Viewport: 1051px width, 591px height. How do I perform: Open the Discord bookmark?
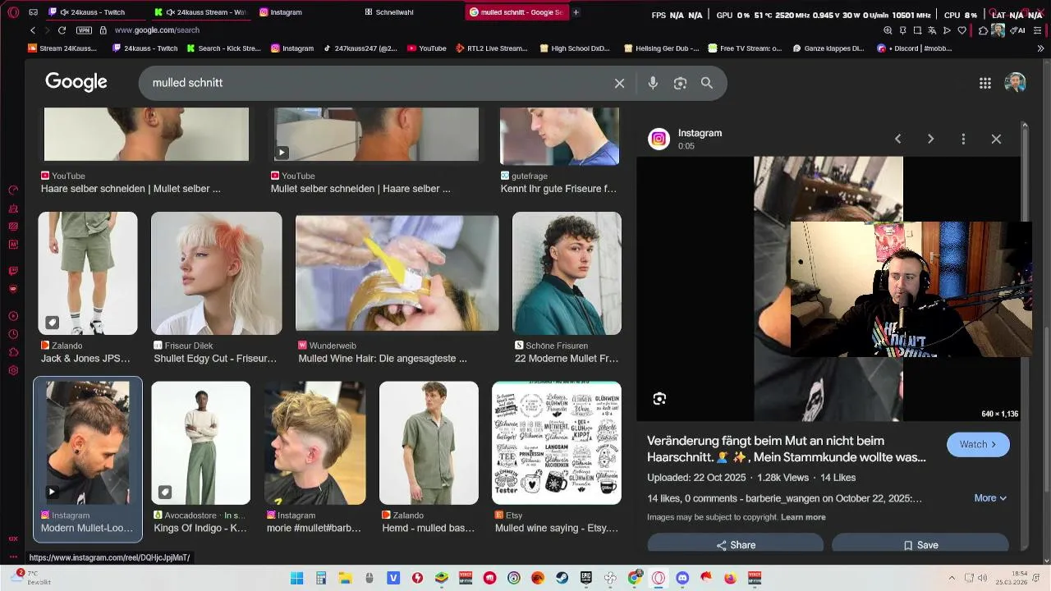(915, 48)
